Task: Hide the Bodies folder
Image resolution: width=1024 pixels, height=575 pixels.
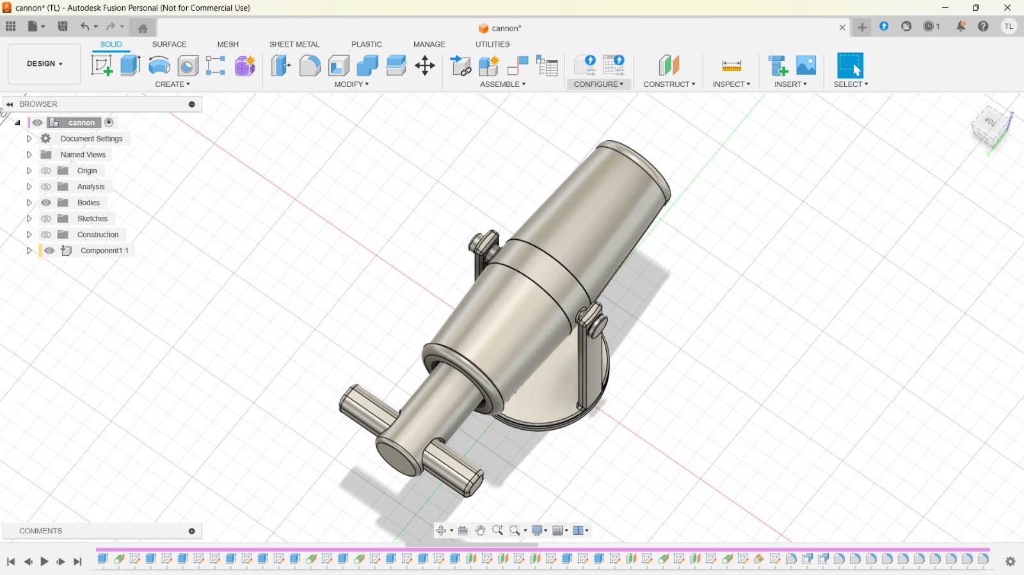Action: click(x=46, y=203)
